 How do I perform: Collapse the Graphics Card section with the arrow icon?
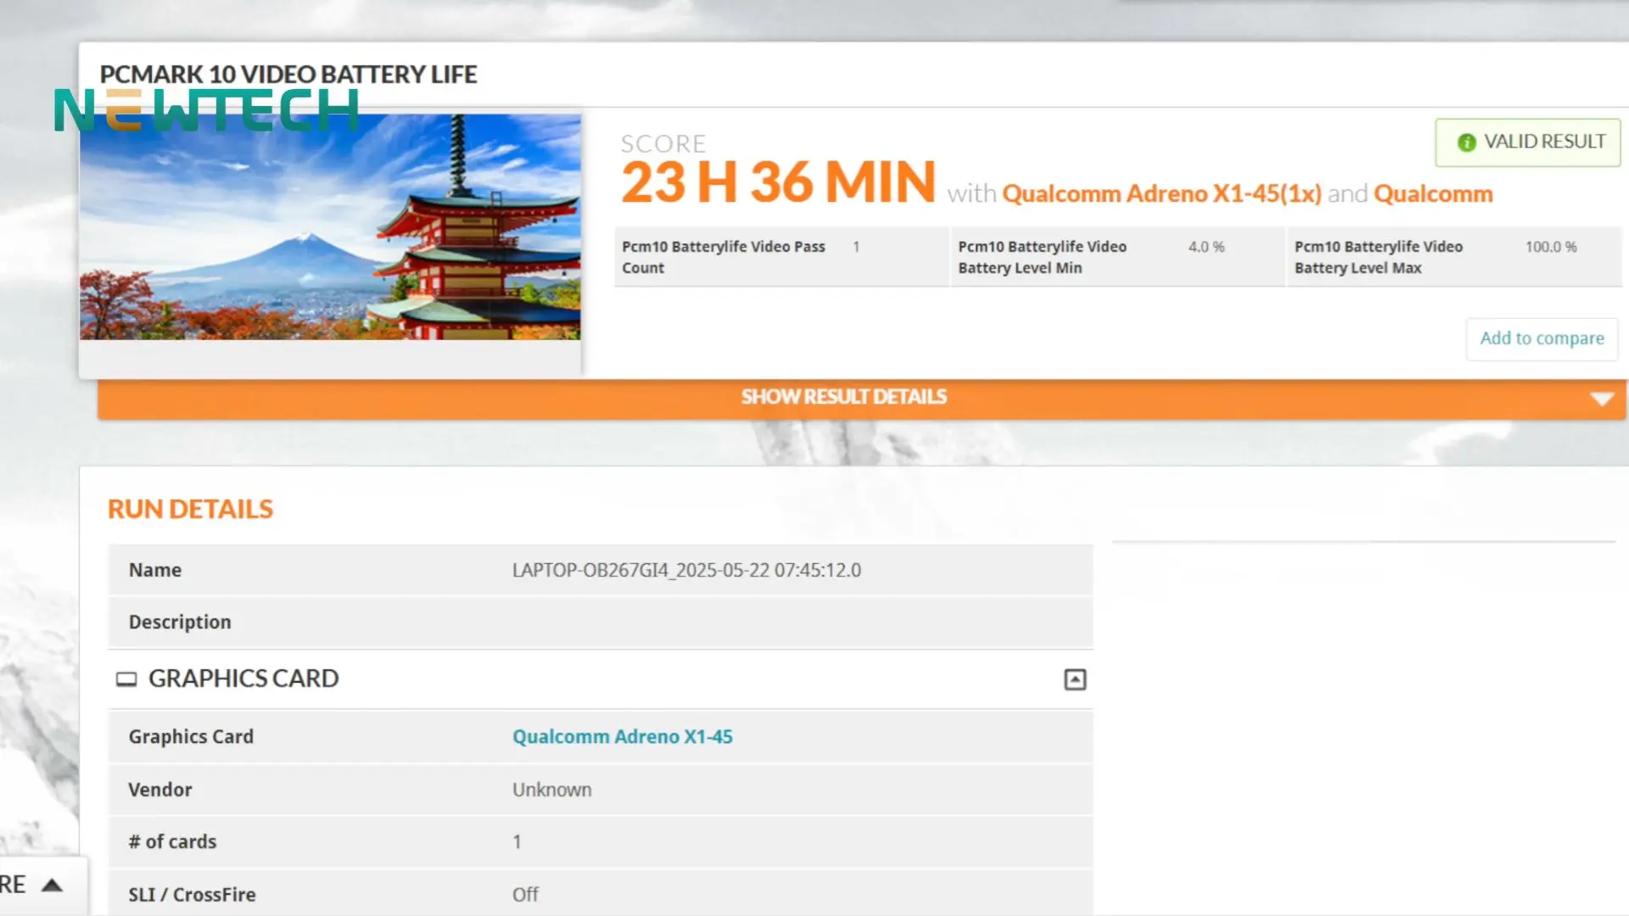click(1075, 679)
